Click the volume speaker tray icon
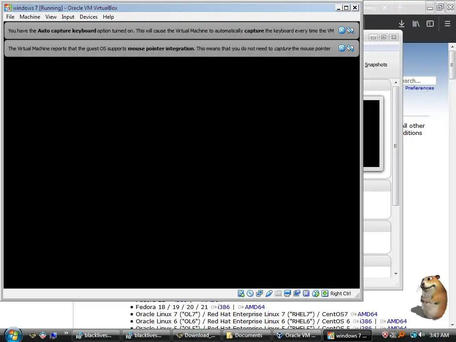The image size is (456, 342). tap(421, 335)
